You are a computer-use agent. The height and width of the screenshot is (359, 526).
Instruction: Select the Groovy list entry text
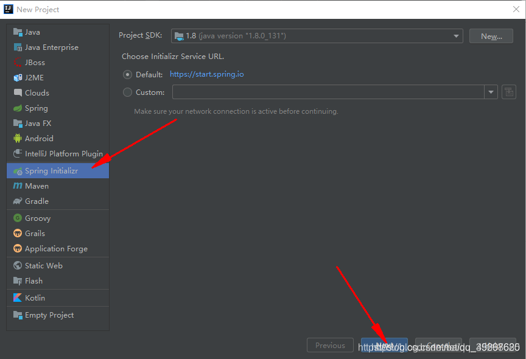(x=38, y=218)
